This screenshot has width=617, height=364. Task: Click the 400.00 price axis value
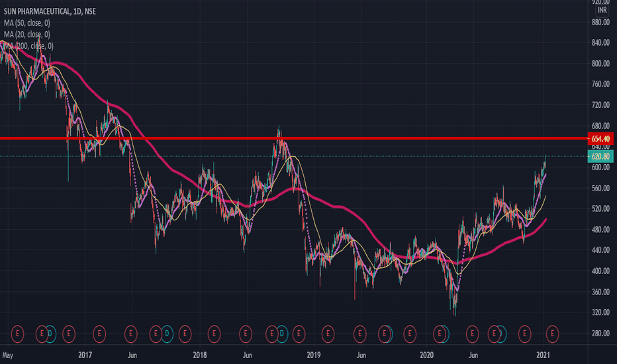(600, 271)
